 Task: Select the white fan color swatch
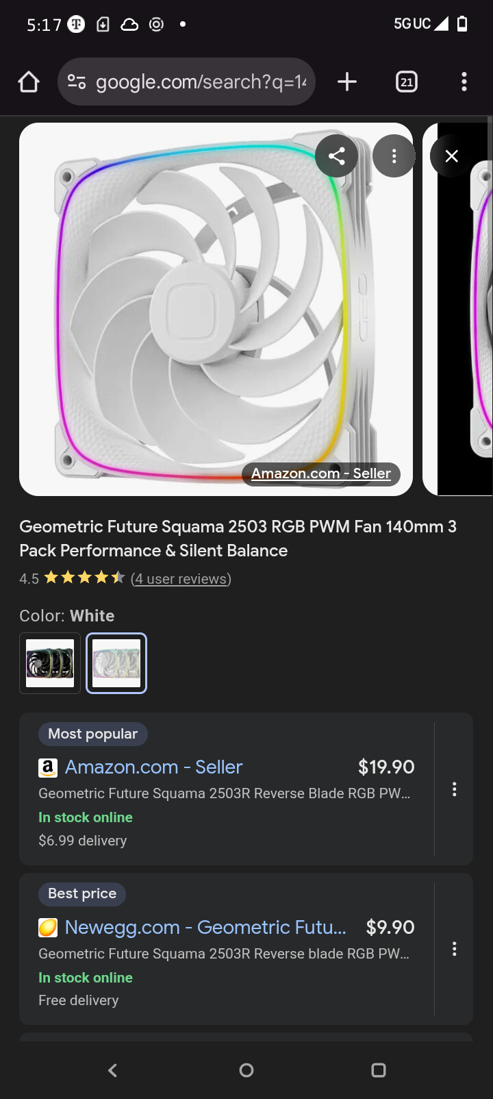pos(116,663)
